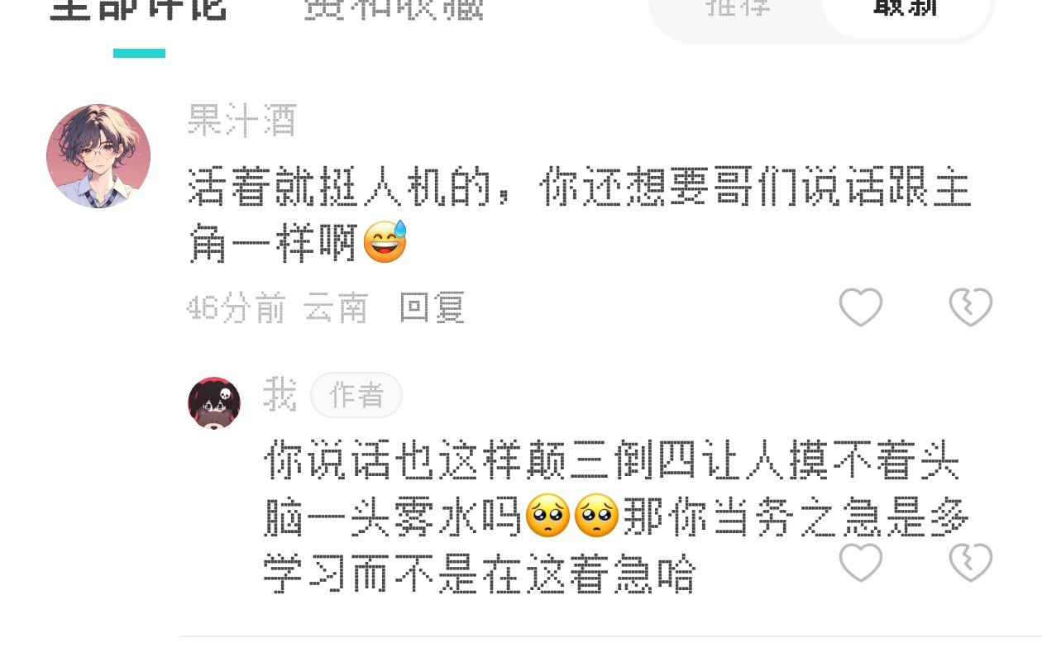Click the 46分前 timestamp
Viewport: 1042px width, 657px height.
click(x=236, y=308)
